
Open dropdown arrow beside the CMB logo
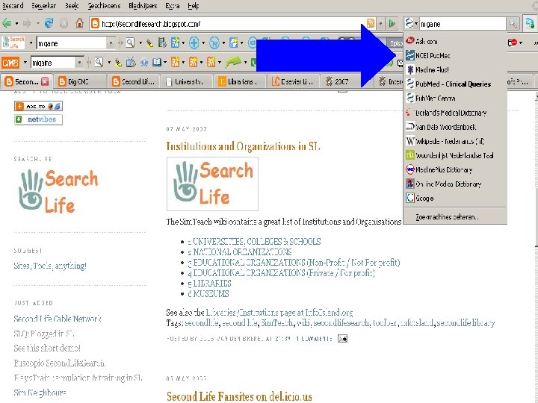[x=25, y=63]
